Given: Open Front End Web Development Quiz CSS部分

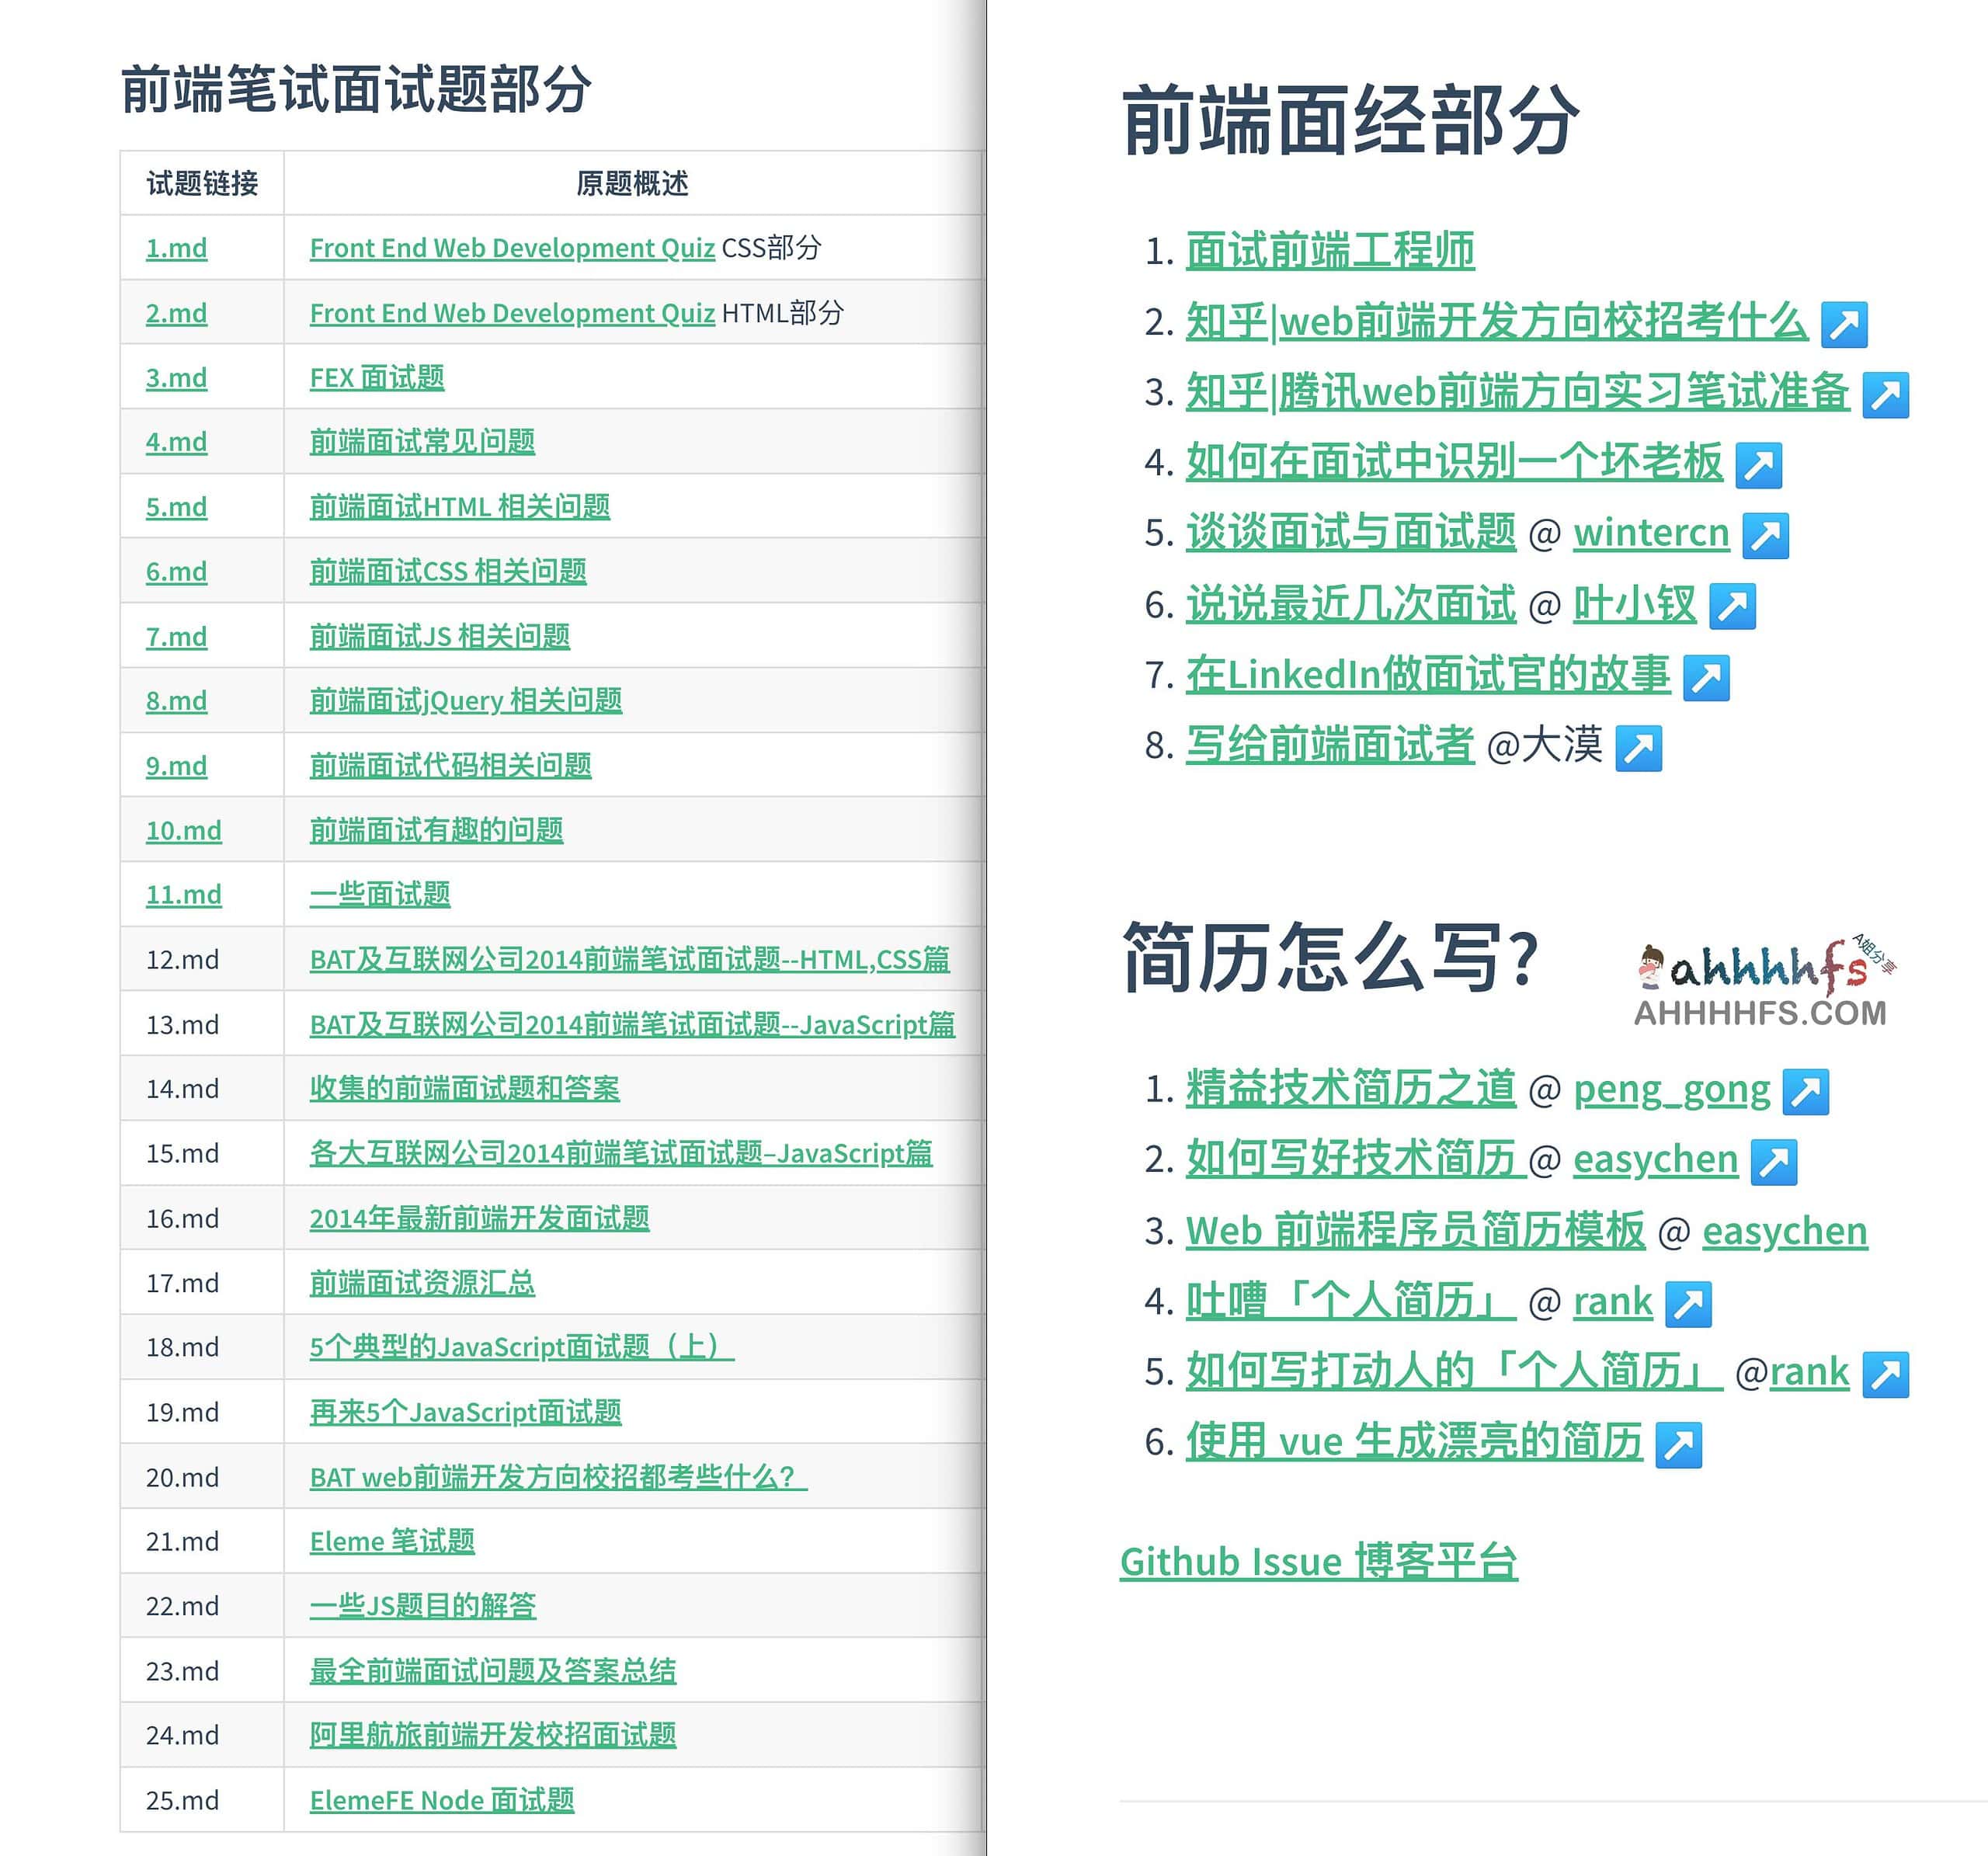Looking at the screenshot, I should pyautogui.click(x=511, y=248).
